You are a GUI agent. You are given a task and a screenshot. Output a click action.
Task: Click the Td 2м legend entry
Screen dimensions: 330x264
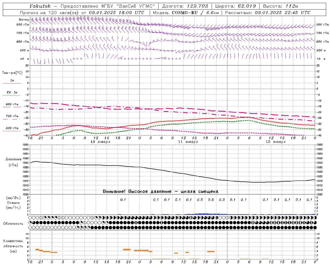(x=12, y=92)
